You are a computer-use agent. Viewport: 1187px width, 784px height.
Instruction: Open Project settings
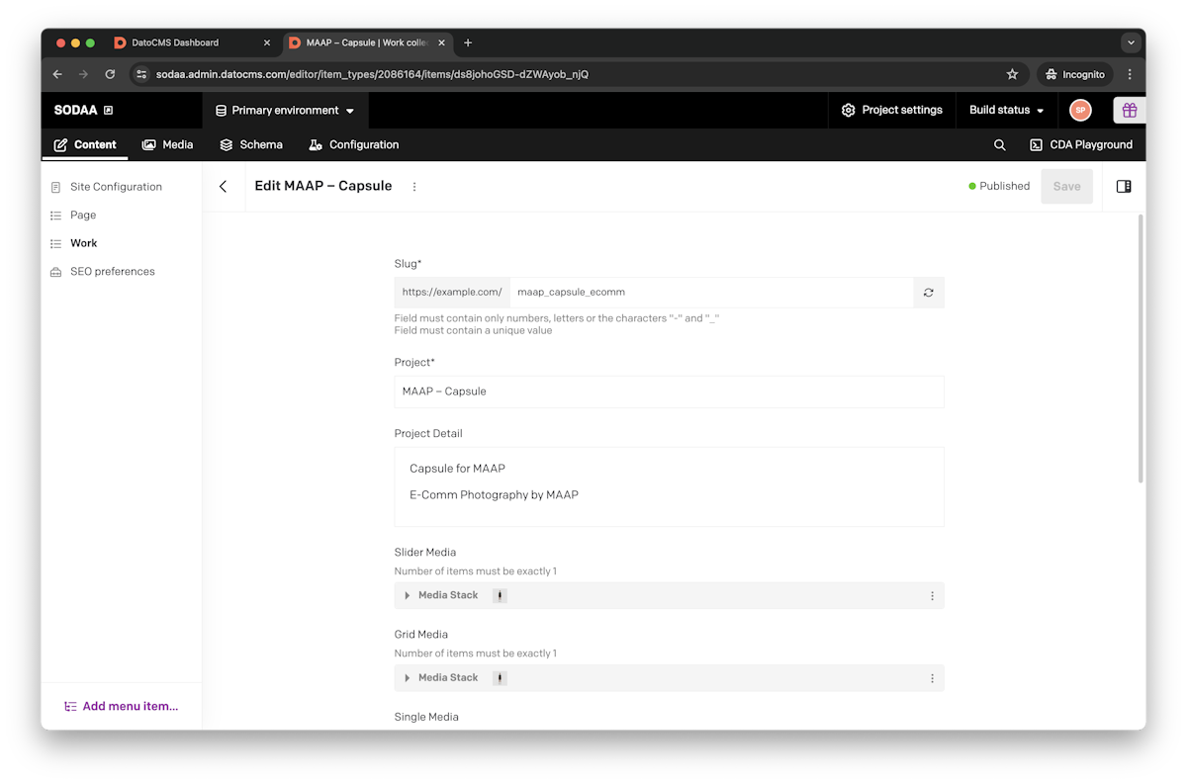point(891,110)
